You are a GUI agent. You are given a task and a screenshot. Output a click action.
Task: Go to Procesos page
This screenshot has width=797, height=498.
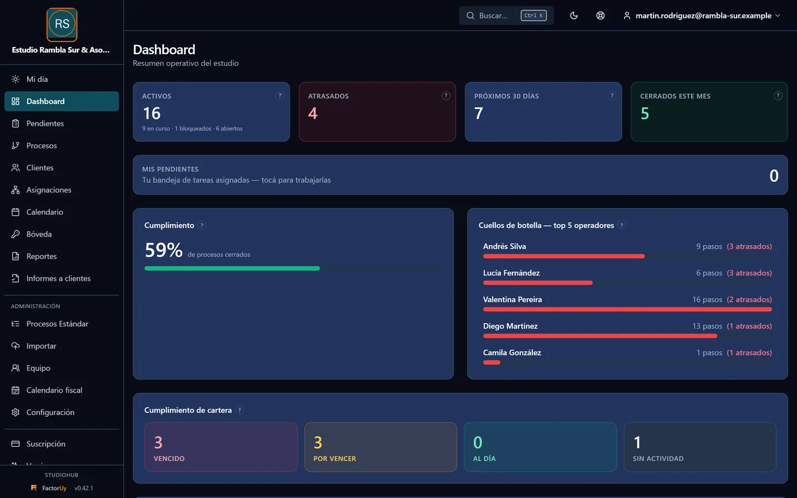tap(61, 146)
